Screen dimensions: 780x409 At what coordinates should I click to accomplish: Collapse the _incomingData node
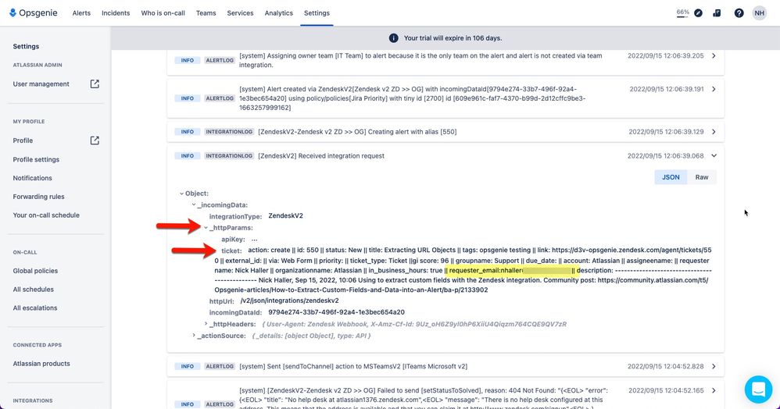[x=194, y=204]
